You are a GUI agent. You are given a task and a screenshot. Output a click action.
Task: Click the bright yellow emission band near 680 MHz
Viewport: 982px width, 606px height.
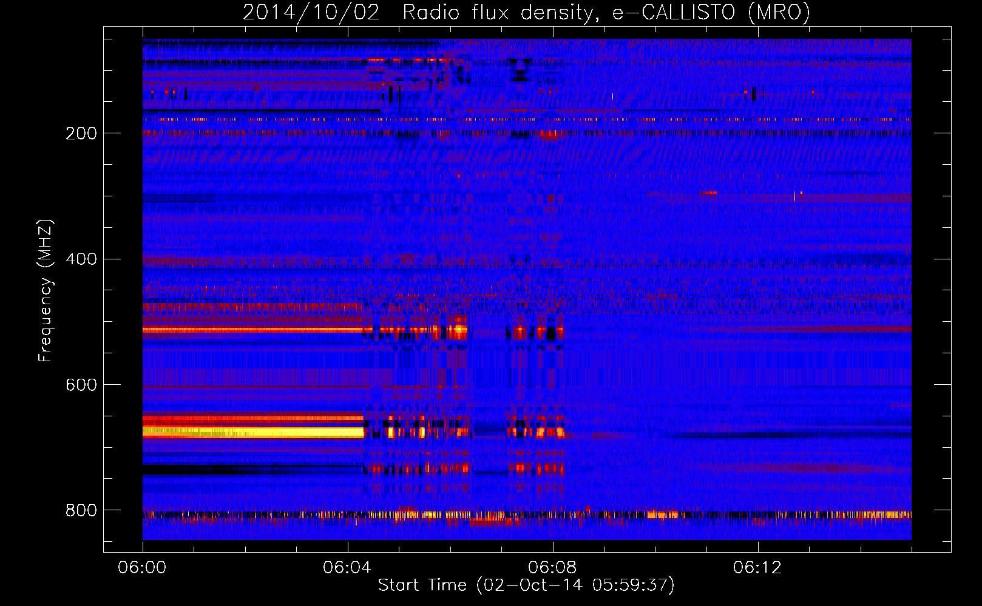coord(253,432)
